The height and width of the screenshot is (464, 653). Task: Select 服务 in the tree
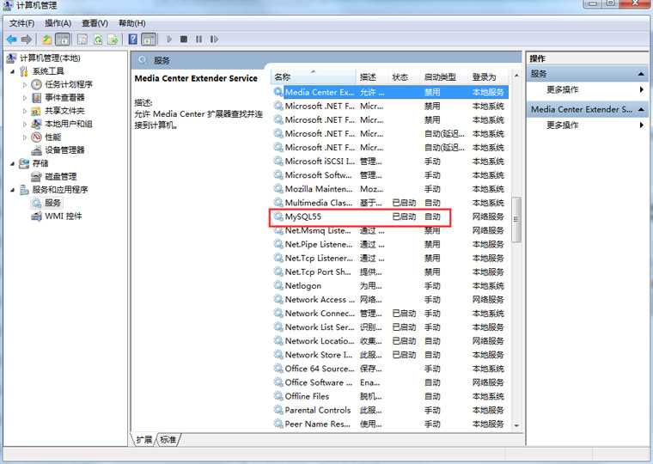point(53,203)
